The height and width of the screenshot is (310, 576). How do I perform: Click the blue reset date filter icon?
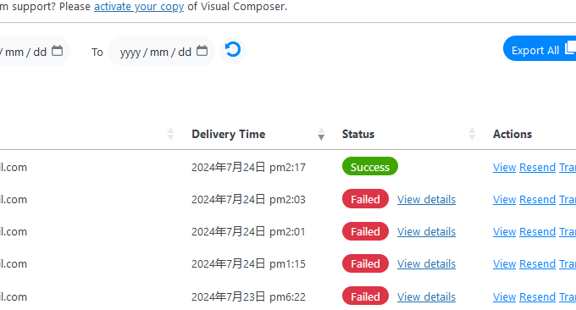click(233, 50)
